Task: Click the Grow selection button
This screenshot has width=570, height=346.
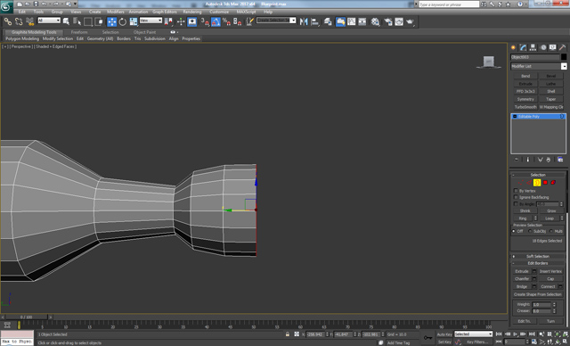Action: click(x=551, y=211)
